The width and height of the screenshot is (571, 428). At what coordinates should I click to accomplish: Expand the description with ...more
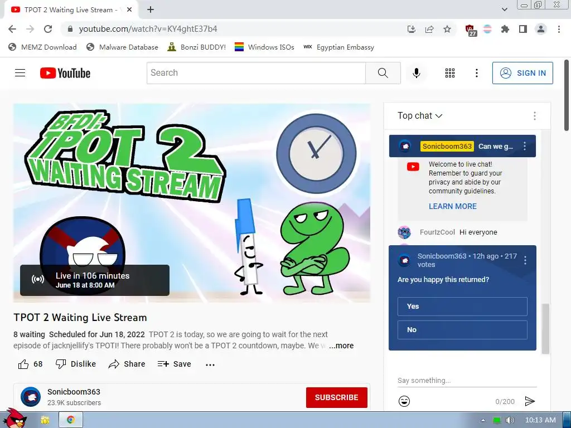tap(341, 346)
